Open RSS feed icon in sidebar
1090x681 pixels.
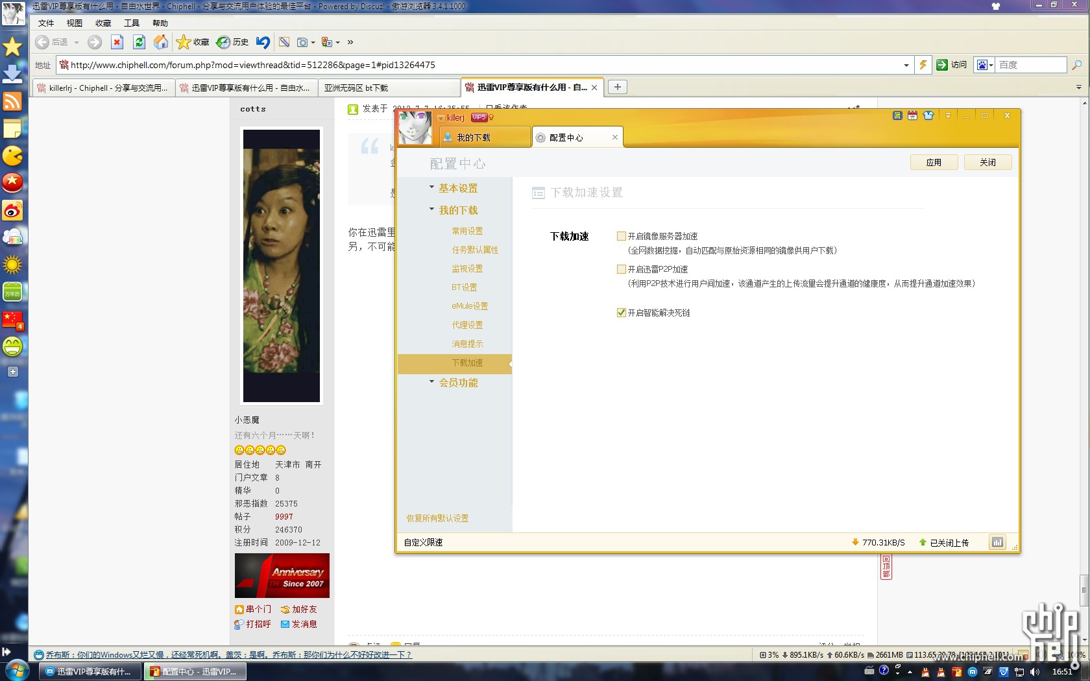[12, 101]
